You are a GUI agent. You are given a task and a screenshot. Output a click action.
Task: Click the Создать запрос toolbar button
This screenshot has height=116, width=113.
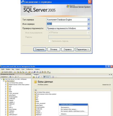(7, 72)
